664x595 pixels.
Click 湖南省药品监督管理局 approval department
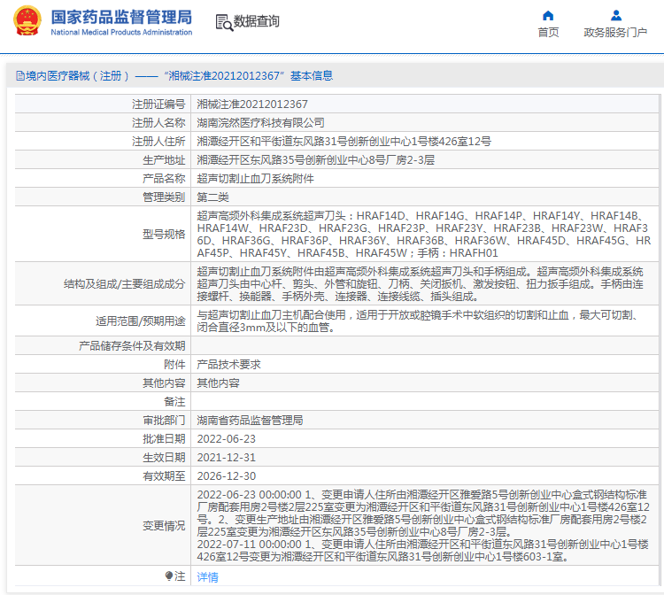[x=250, y=420]
